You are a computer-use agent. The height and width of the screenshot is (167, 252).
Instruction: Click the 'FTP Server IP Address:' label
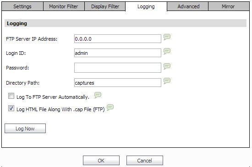coord(32,39)
